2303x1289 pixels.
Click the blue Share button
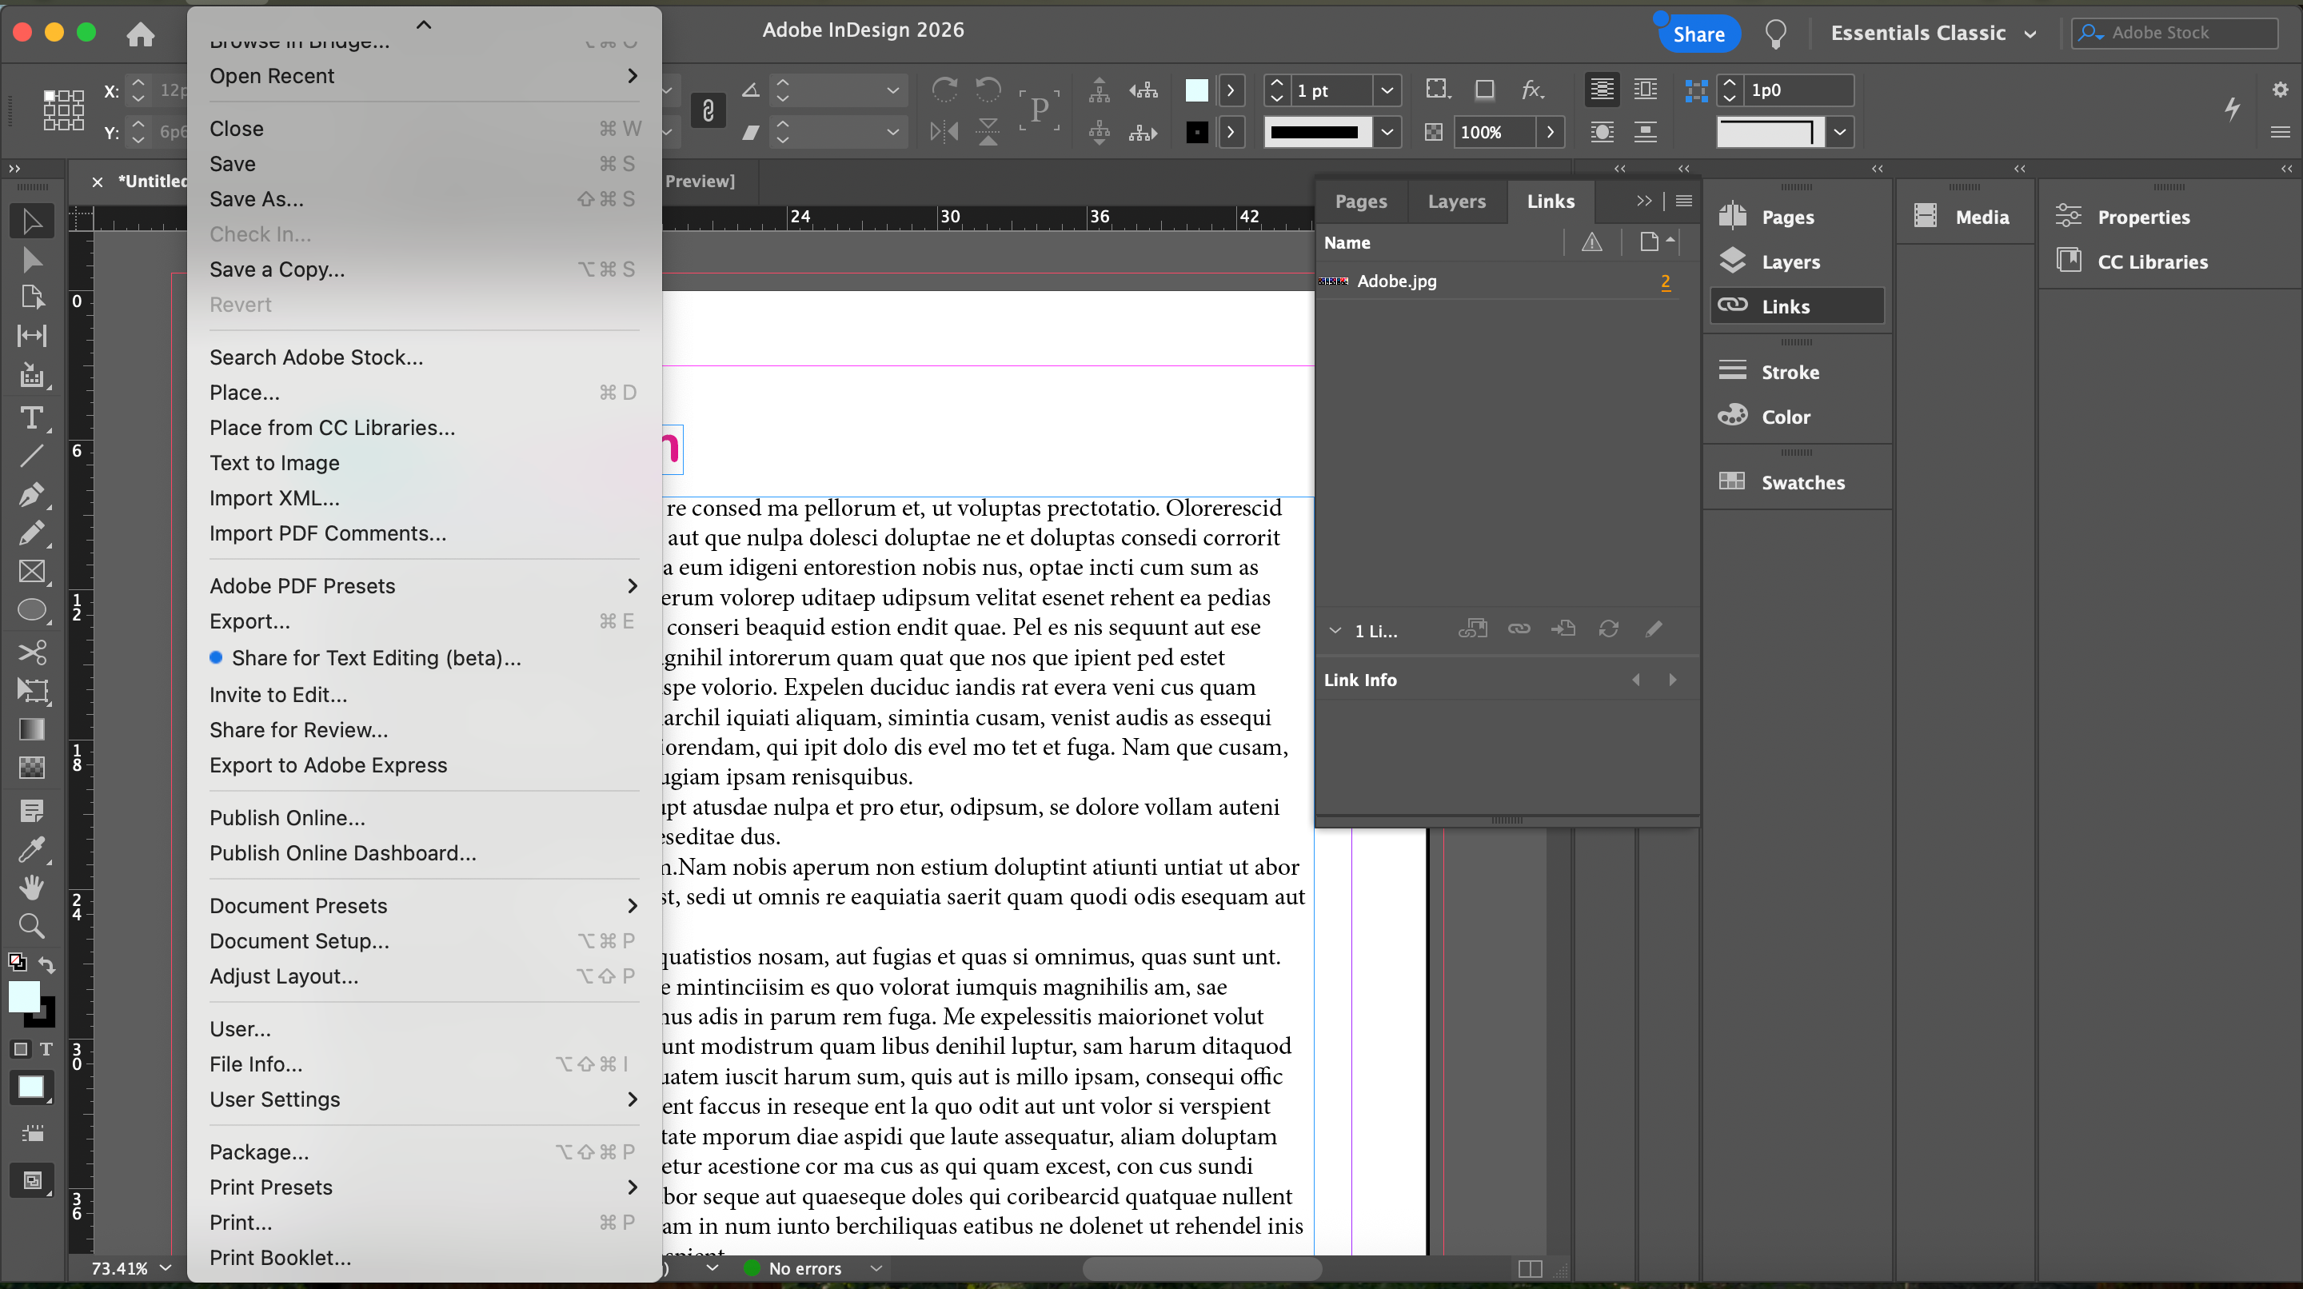tap(1698, 34)
